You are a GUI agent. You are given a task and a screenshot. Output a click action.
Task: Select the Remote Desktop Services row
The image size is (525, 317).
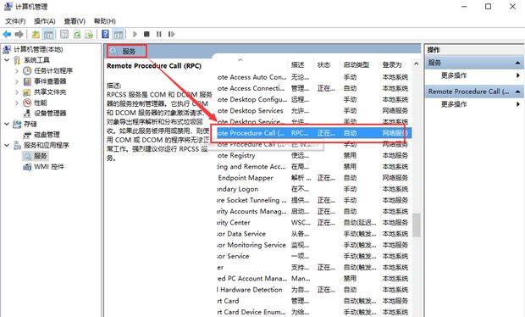pos(314,110)
